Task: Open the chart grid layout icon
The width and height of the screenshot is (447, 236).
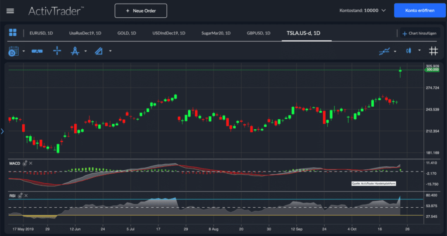Action: pyautogui.click(x=13, y=32)
